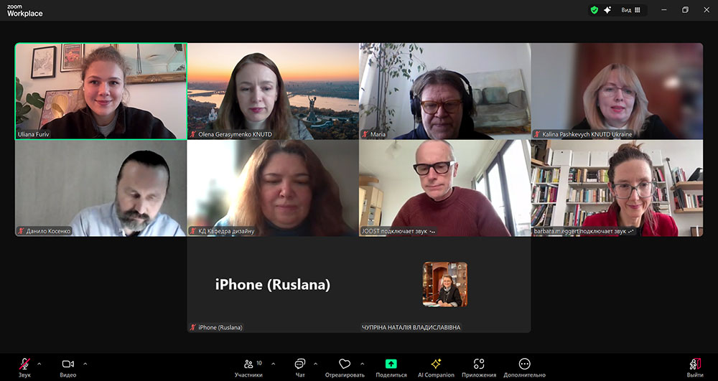Click muted mic icon beside Olena Gerasymenko KNUTD
The height and width of the screenshot is (381, 718).
[192, 134]
